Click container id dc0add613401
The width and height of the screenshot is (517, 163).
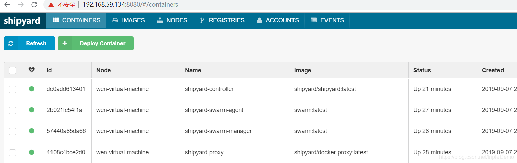pos(66,89)
